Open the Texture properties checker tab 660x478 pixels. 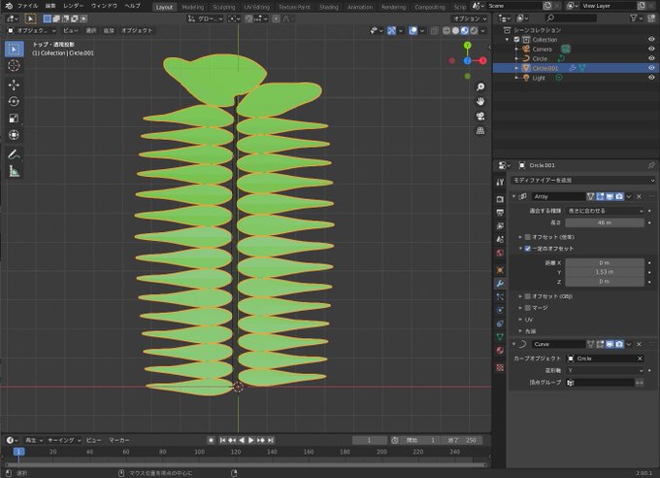pyautogui.click(x=500, y=367)
